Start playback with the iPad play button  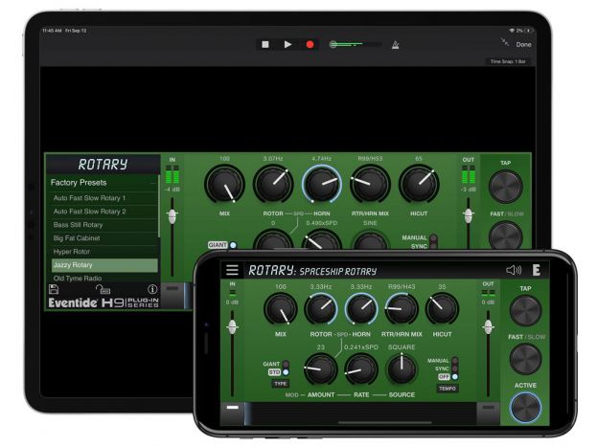(x=287, y=45)
